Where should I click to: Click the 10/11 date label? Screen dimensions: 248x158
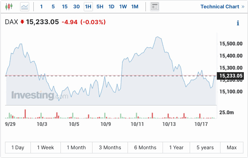(137, 124)
